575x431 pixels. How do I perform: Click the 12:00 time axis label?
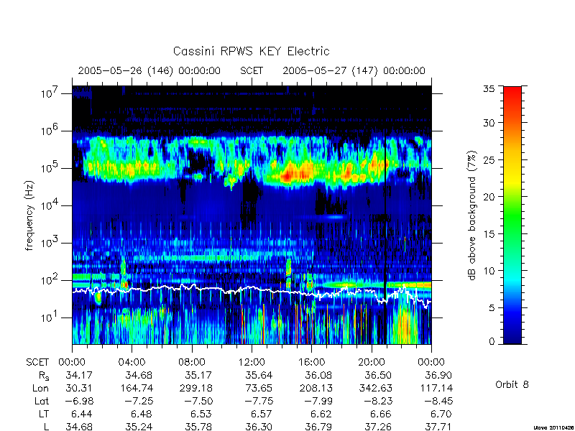252,362
